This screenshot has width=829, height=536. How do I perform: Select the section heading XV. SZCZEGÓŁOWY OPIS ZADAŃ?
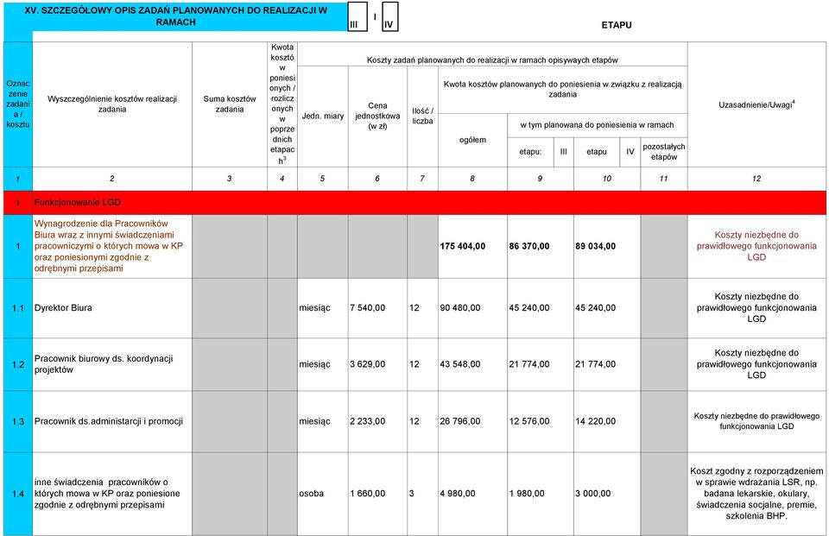[175, 16]
